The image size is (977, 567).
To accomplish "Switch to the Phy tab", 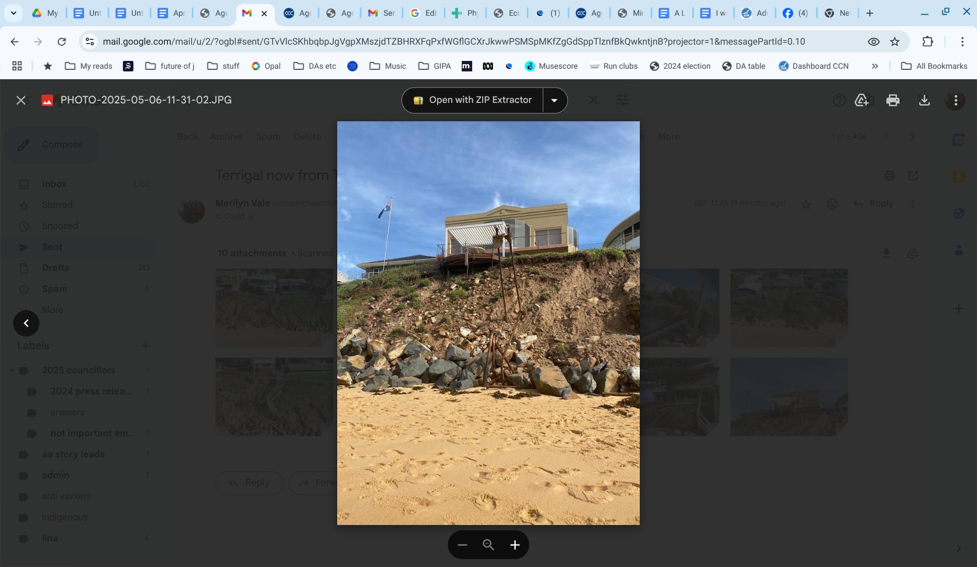I will [465, 13].
